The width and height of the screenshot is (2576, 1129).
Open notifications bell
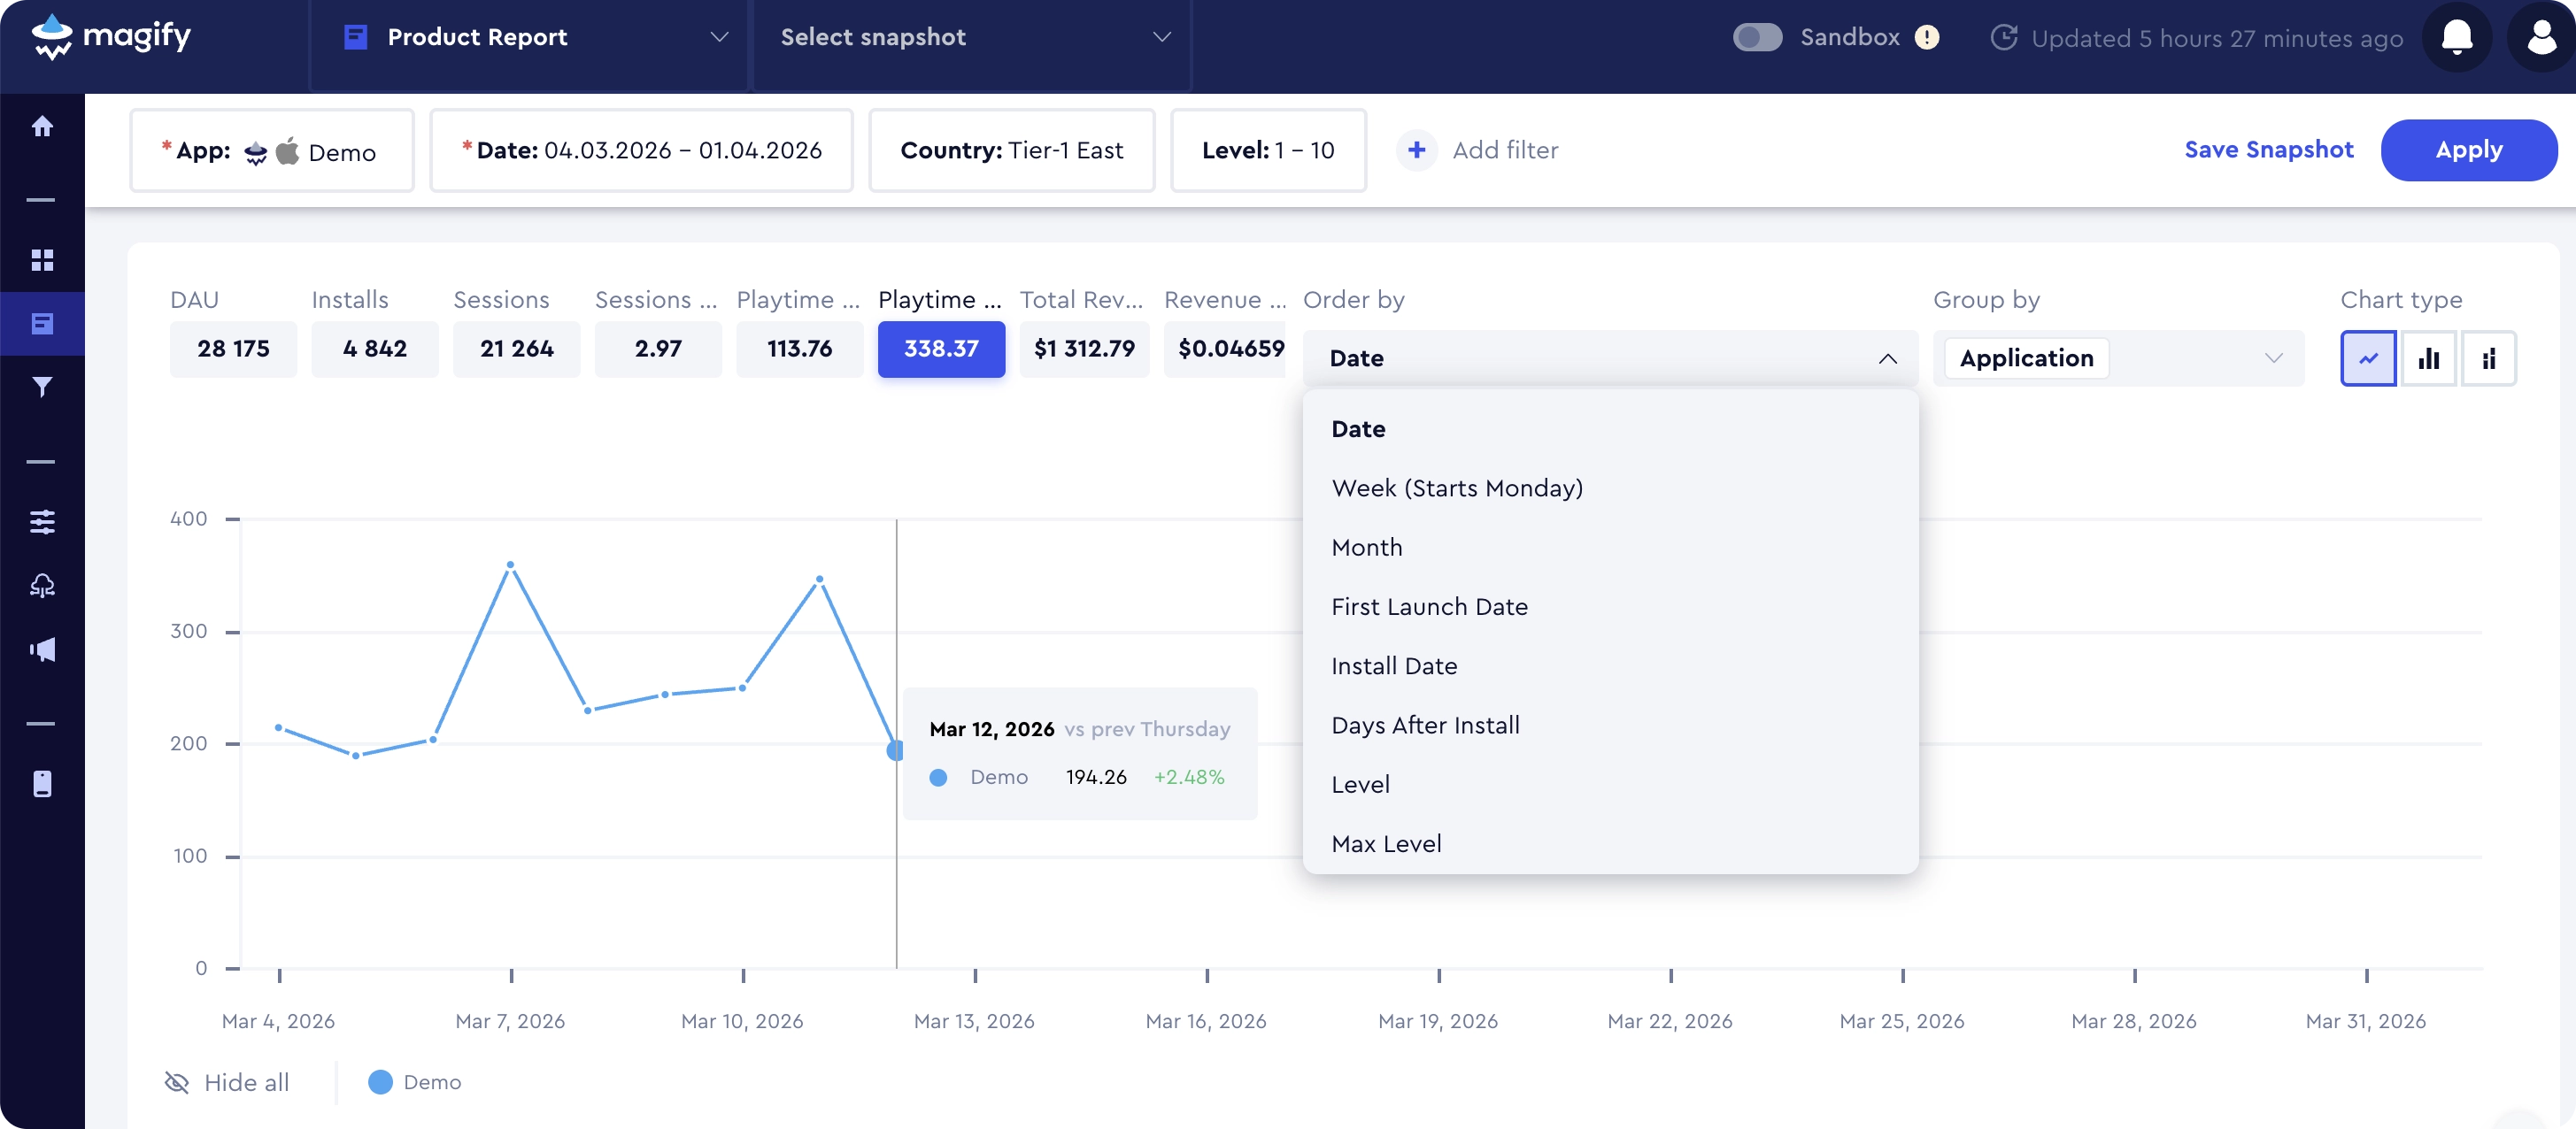coord(2456,38)
